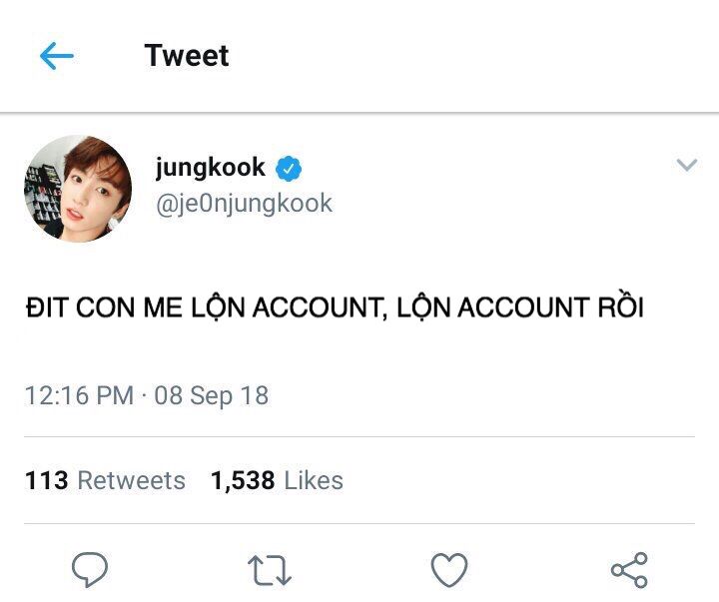Screen dimensions: 719x602
Task: Click the 12:16 PM time
Action: coord(79,395)
